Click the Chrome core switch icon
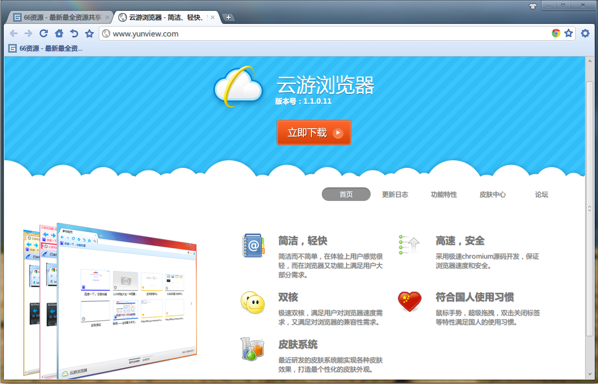 tap(556, 33)
